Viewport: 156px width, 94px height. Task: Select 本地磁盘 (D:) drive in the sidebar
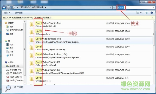[15, 70]
